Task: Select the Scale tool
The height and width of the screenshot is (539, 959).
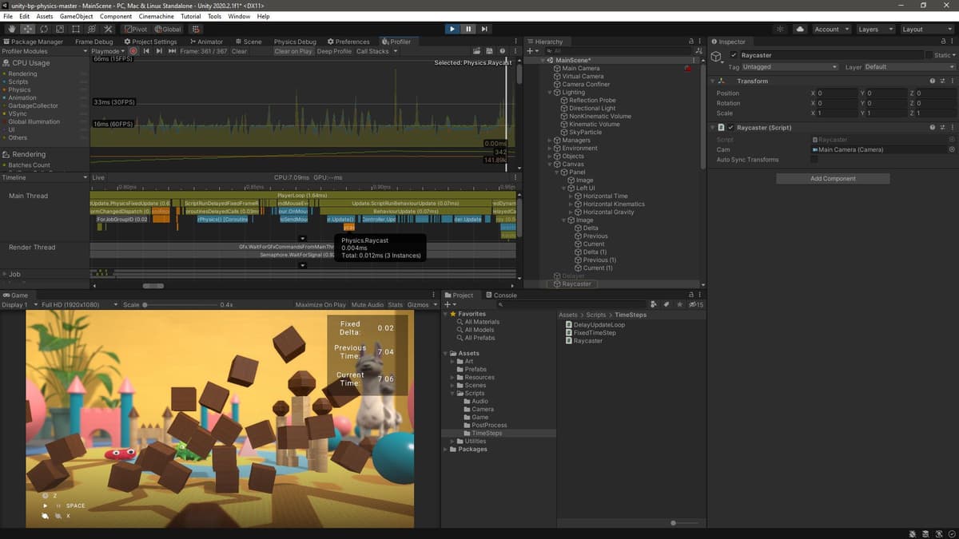Action: click(x=59, y=29)
